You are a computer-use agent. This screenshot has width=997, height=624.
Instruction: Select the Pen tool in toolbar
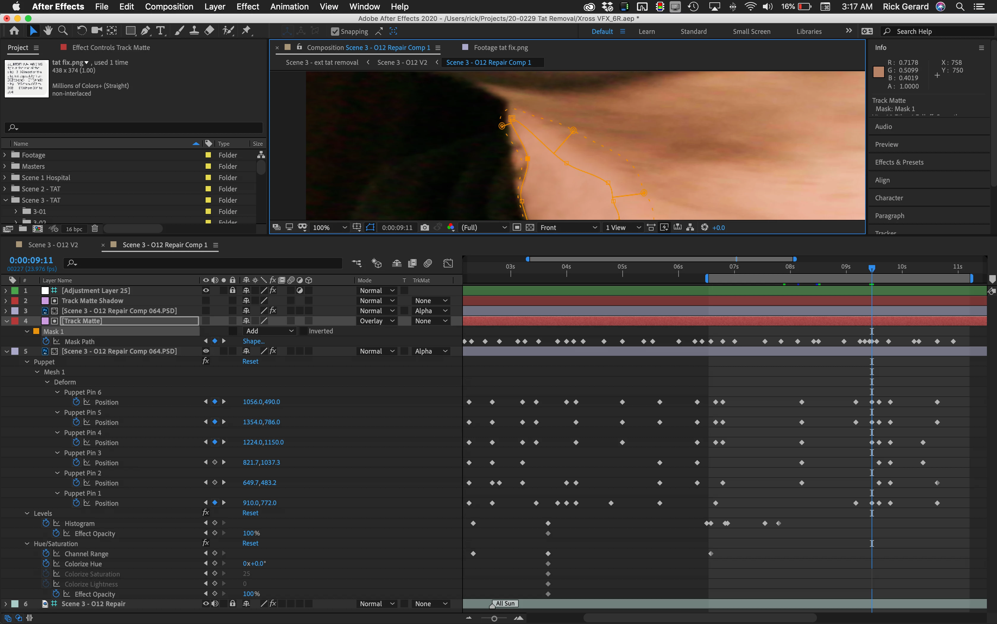pos(145,31)
